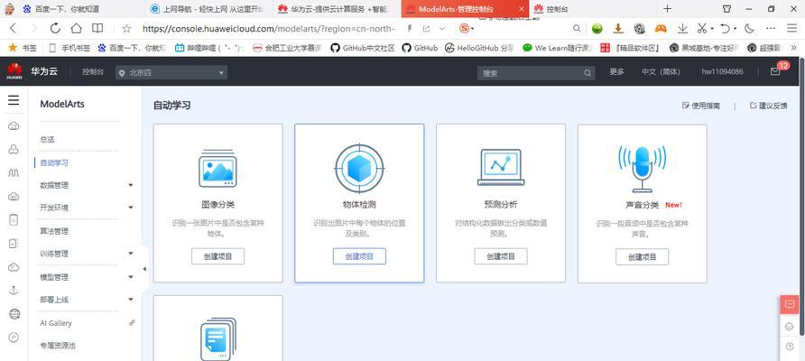This screenshot has width=805, height=361.
Task: Collapse the ModelArts sidebar panel
Action: click(144, 269)
